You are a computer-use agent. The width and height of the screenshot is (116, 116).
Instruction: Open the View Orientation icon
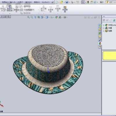(42, 17)
